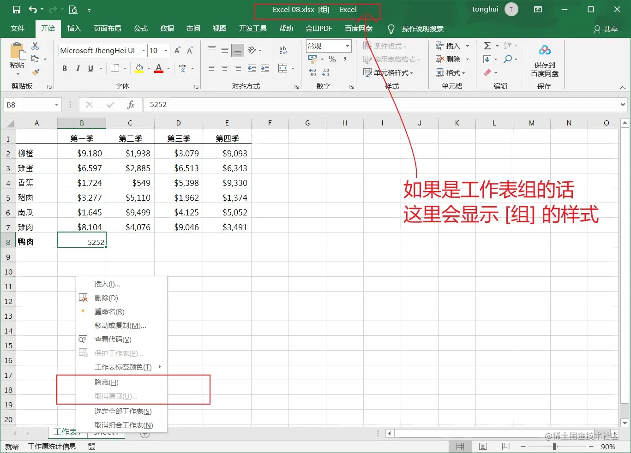Viewport: 631px width, 453px height.
Task: Click the 保存到百度网盘 cloud icon
Action: 545,50
